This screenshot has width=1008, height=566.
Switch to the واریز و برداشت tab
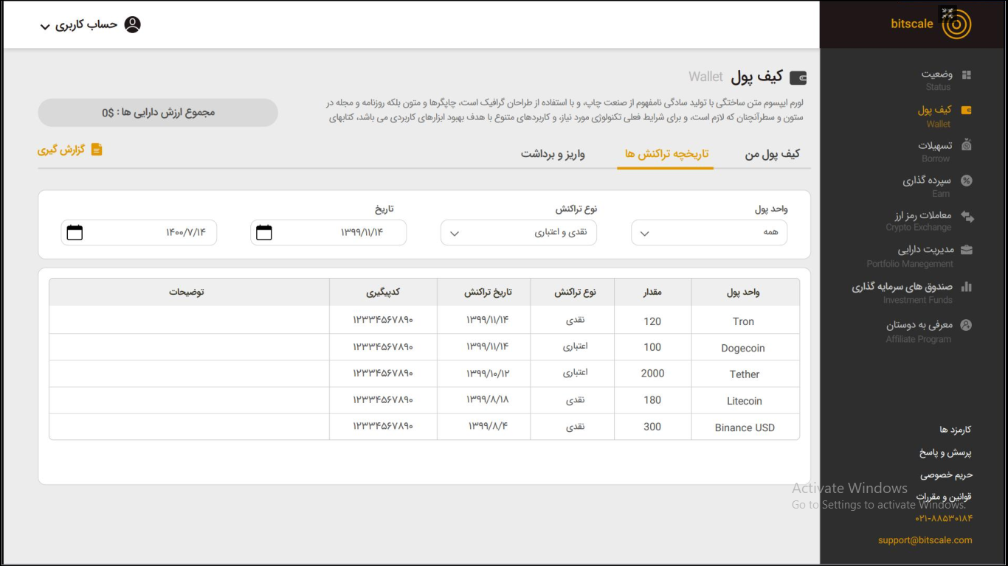pyautogui.click(x=553, y=154)
